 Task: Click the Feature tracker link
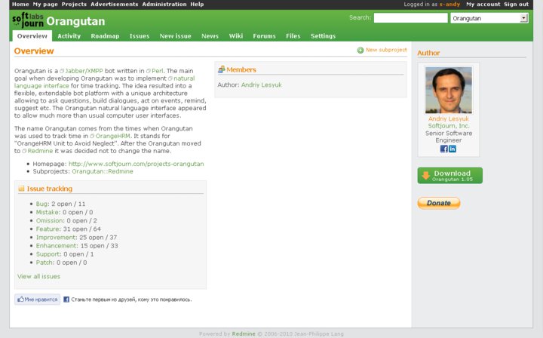point(48,229)
